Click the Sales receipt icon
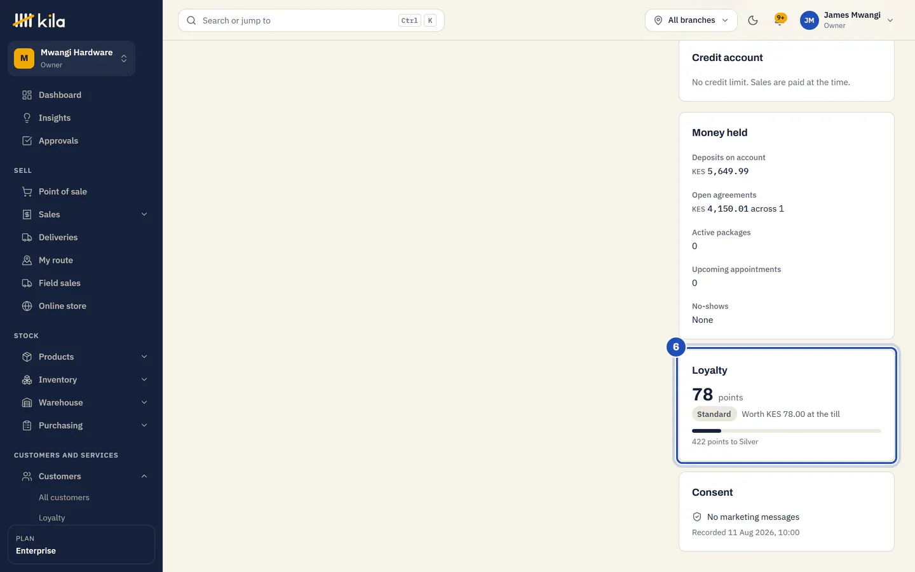Screen dimensions: 915x572 [27, 215]
